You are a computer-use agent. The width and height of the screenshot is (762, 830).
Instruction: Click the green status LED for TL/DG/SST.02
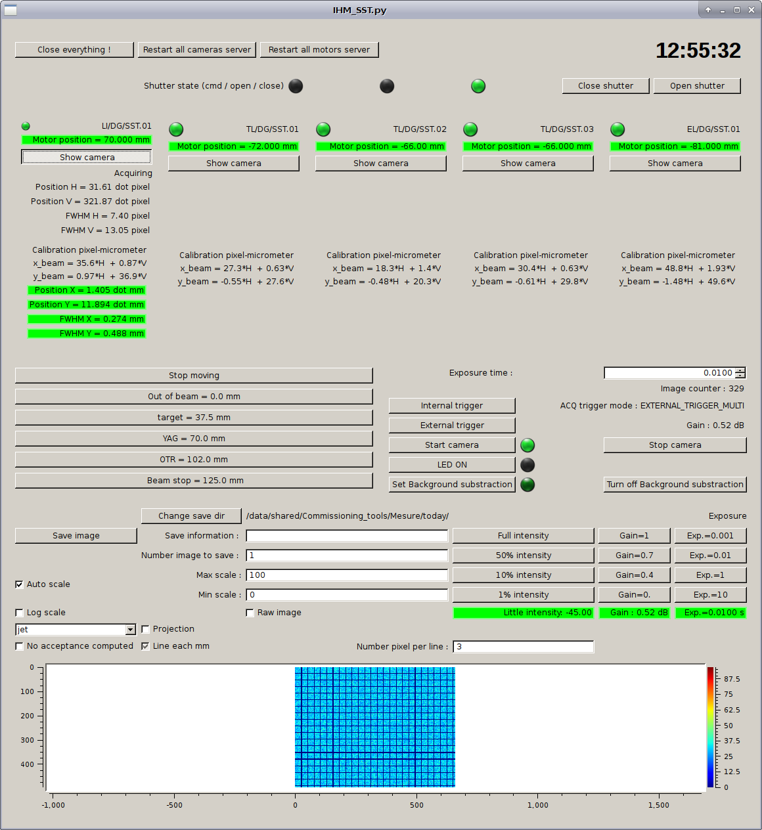click(x=323, y=129)
